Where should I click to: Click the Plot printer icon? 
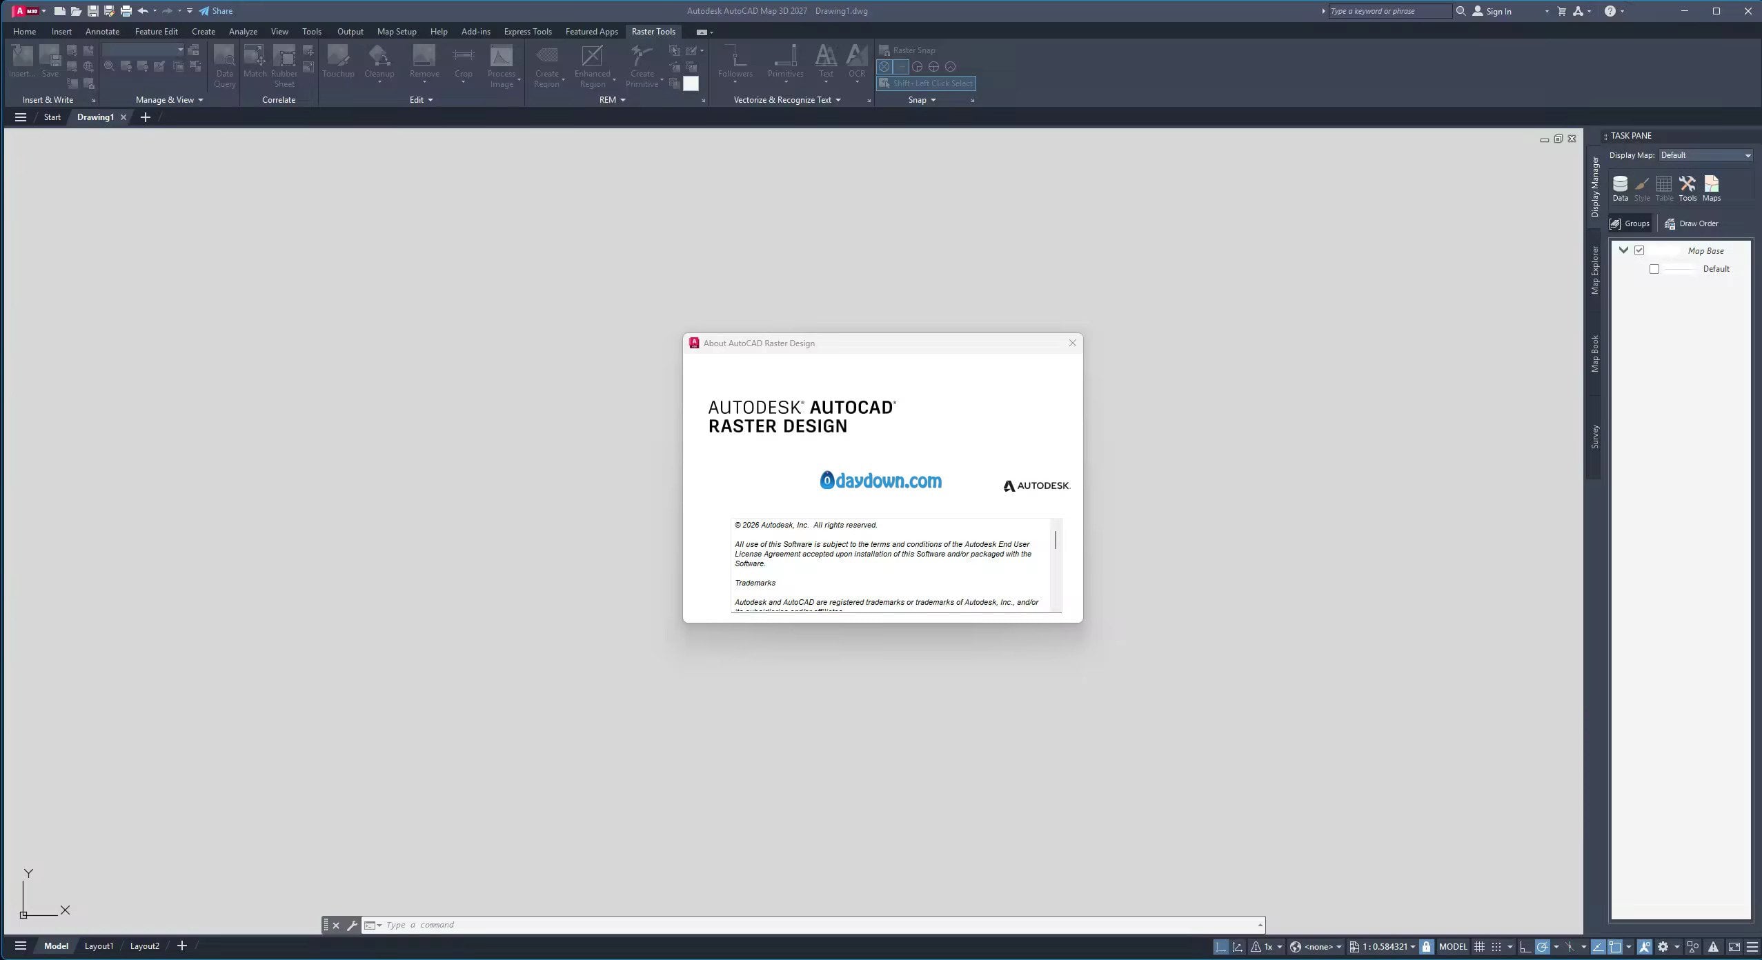click(126, 11)
